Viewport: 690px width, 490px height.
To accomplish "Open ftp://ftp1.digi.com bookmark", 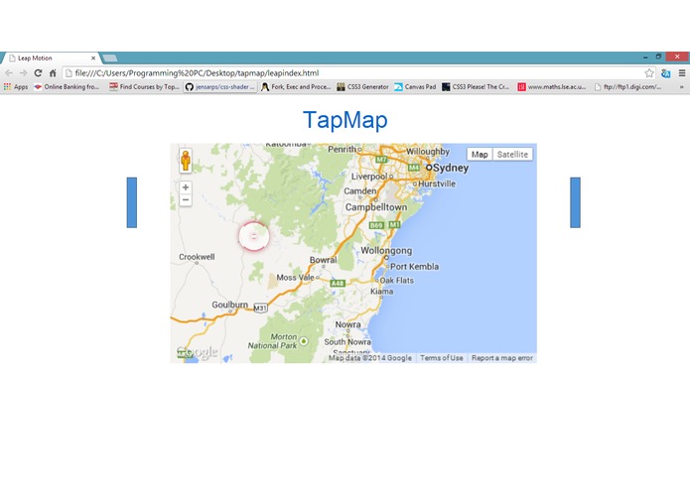I will (628, 87).
